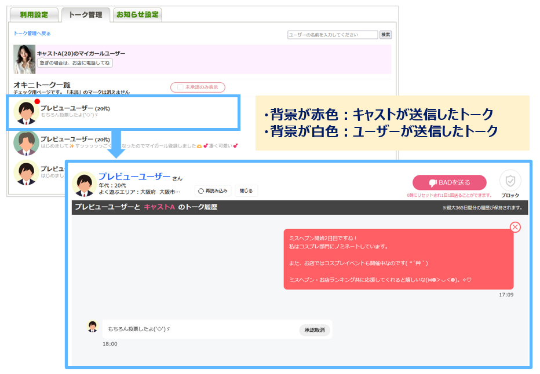The height and width of the screenshot is (374, 540).
Task: Click the トーク管理へ戻る link
Action: tap(32, 34)
